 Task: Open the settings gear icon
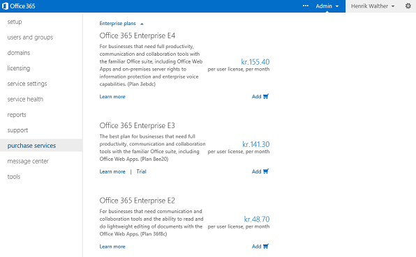408,6
